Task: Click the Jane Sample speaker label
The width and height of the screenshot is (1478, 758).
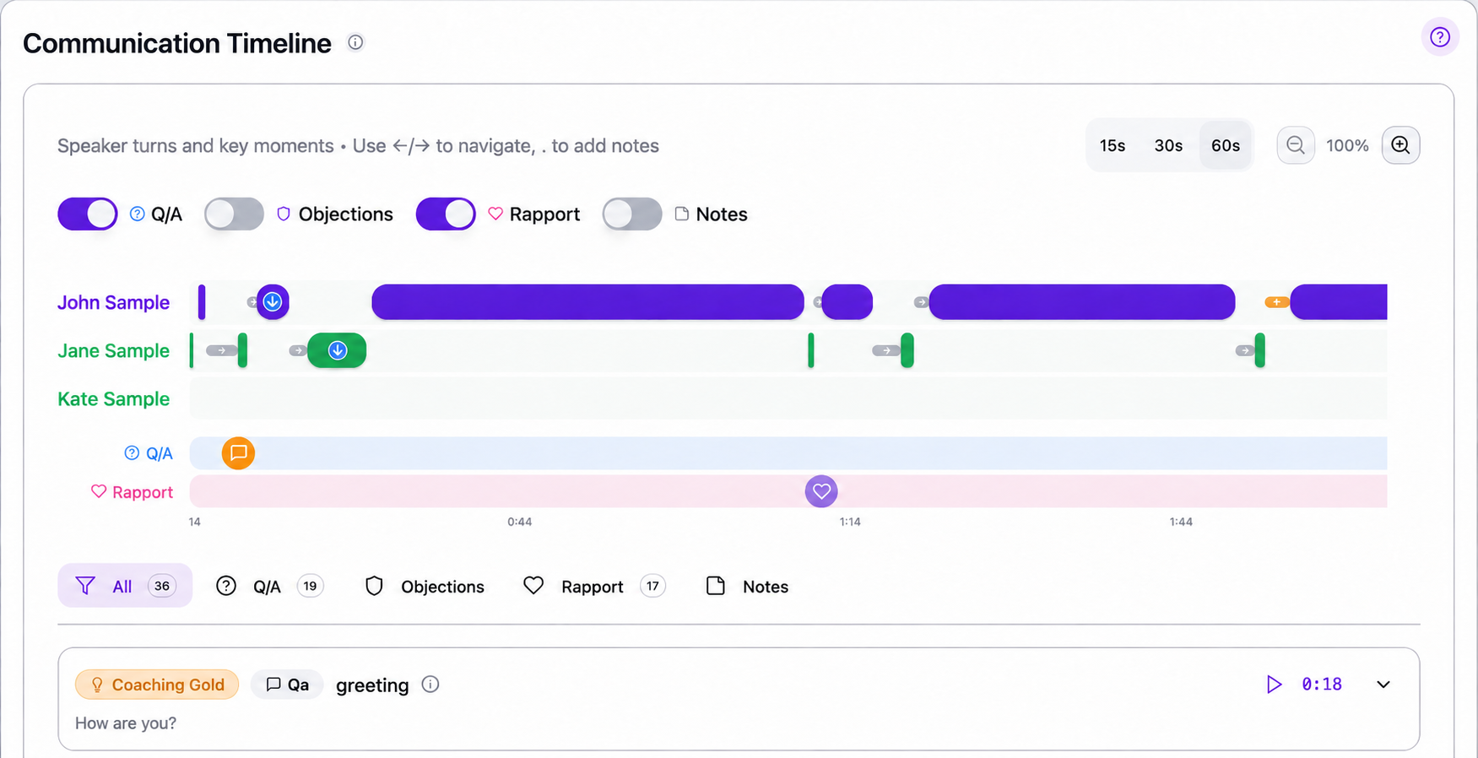Action: pos(113,350)
